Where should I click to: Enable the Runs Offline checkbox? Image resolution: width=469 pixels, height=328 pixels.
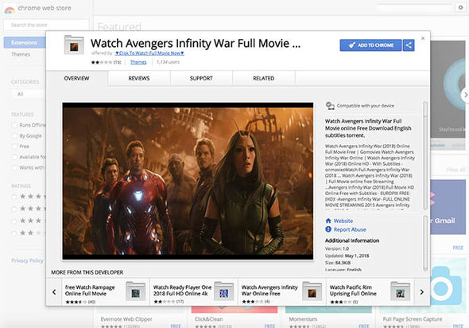[14, 125]
